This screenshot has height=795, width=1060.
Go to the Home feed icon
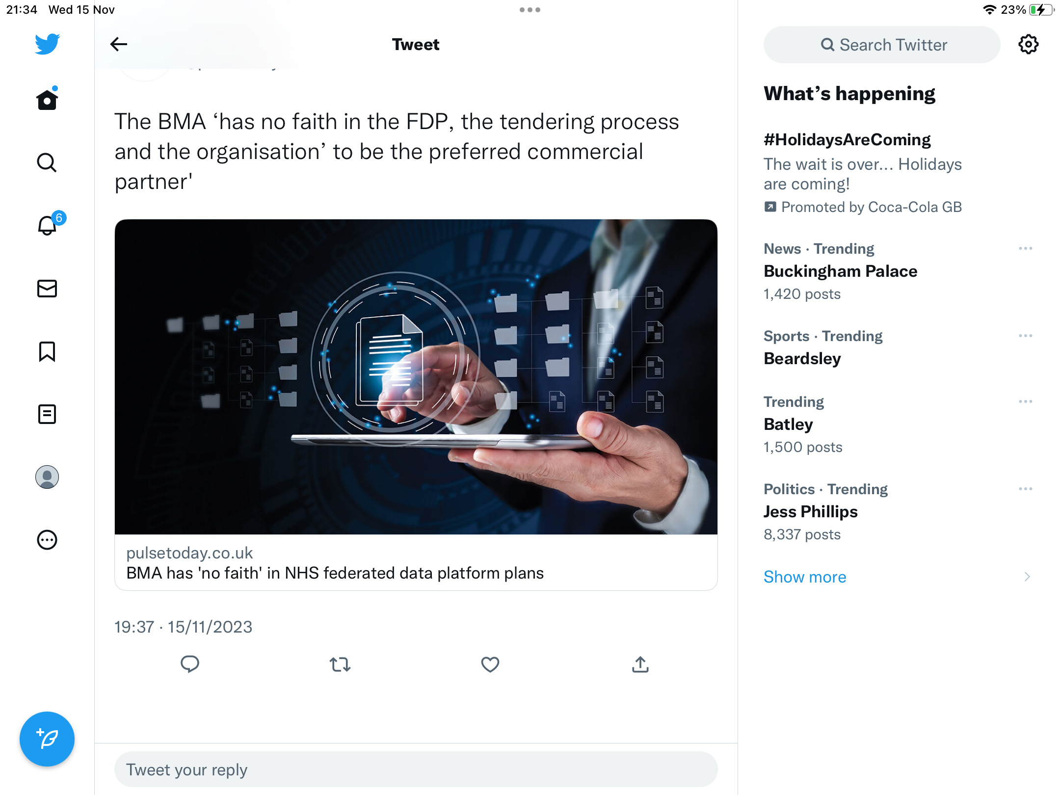pyautogui.click(x=47, y=99)
